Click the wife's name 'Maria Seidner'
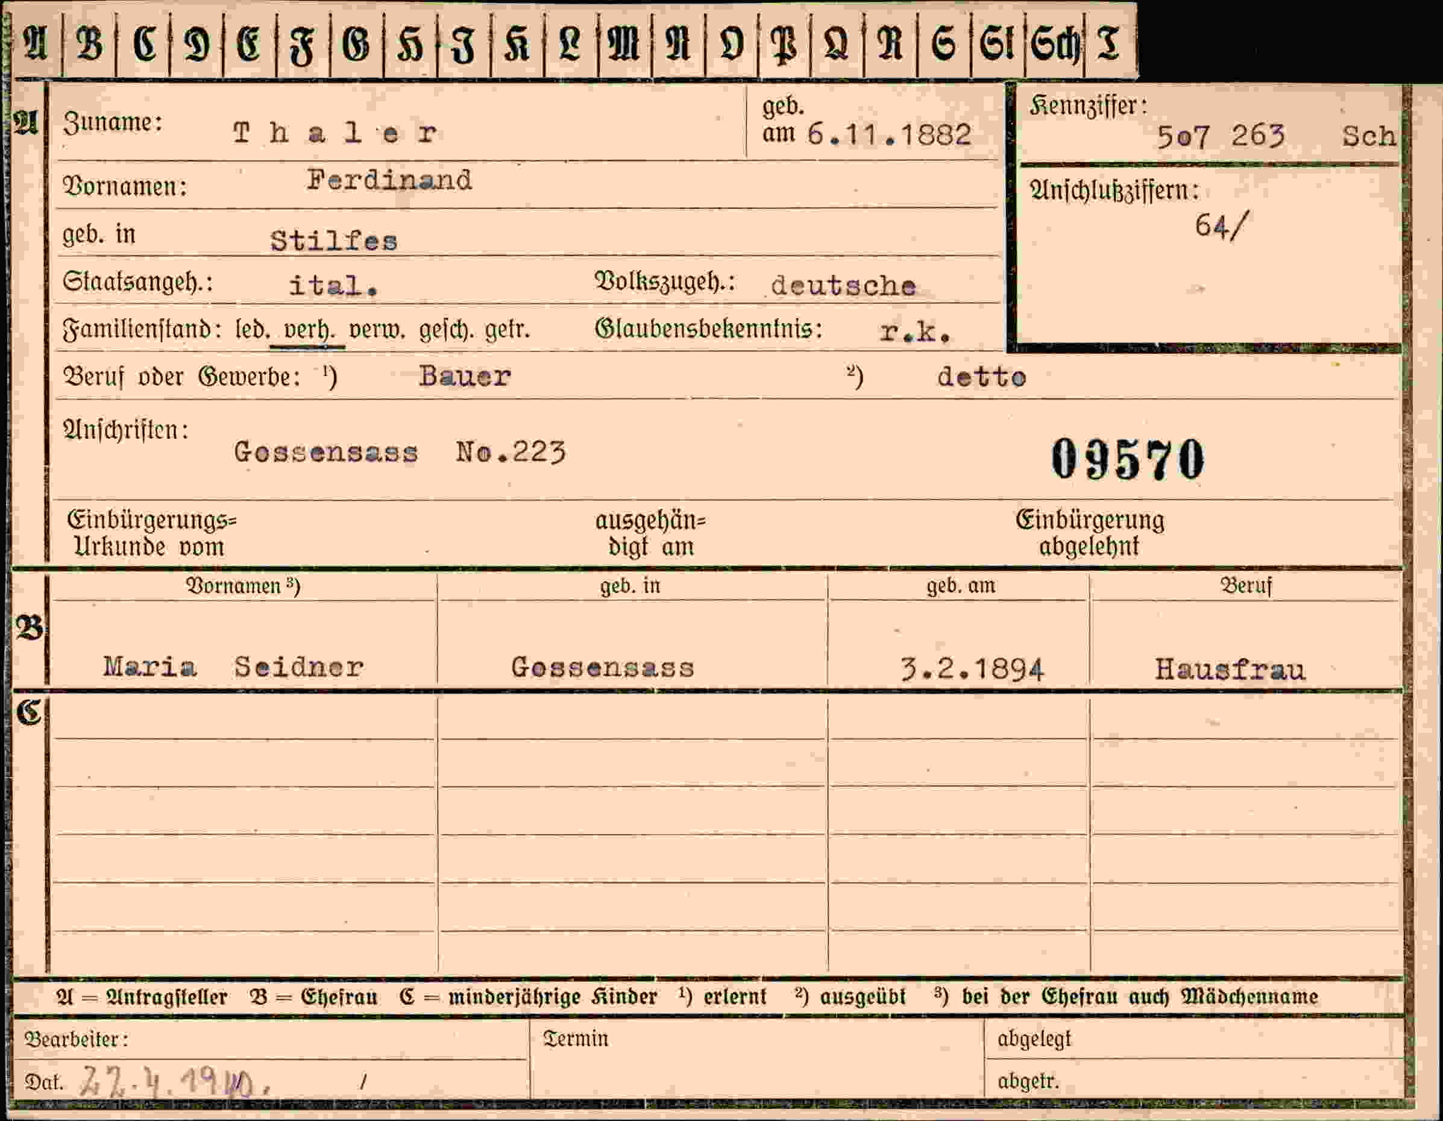 233,667
